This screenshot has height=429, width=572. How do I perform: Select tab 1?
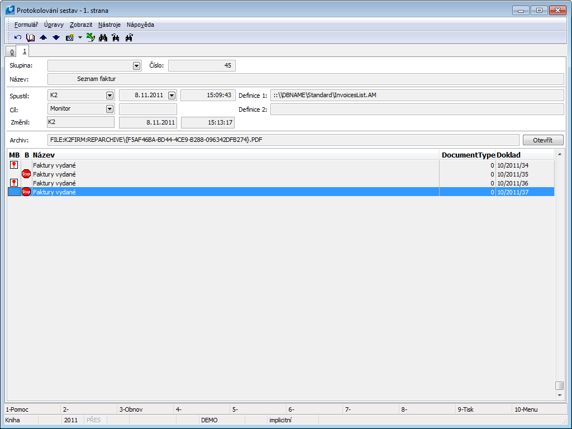pos(24,51)
